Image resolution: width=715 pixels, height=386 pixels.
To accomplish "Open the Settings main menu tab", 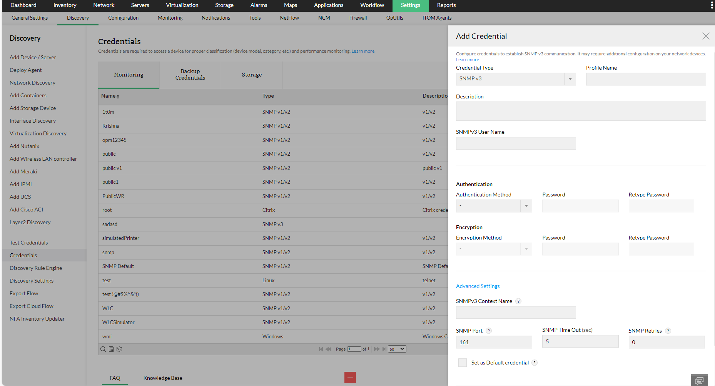I will [x=410, y=5].
